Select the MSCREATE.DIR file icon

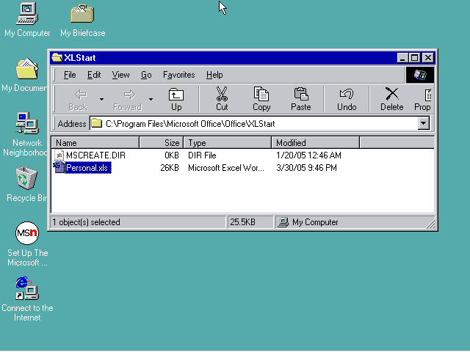point(59,155)
